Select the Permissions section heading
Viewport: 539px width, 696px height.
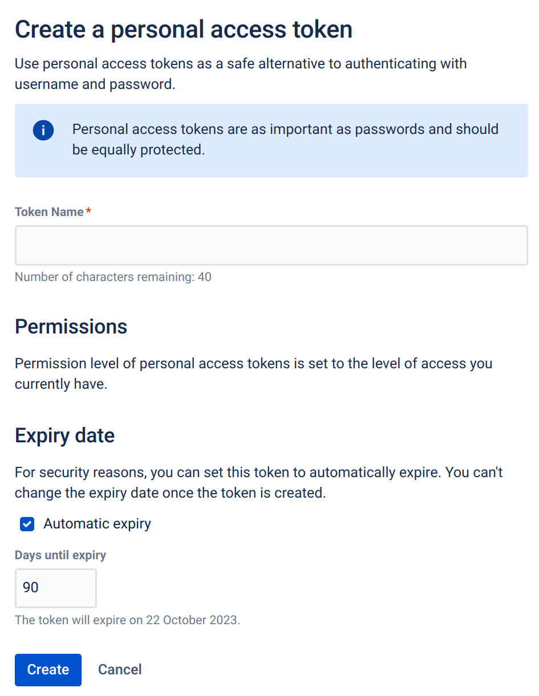point(71,327)
